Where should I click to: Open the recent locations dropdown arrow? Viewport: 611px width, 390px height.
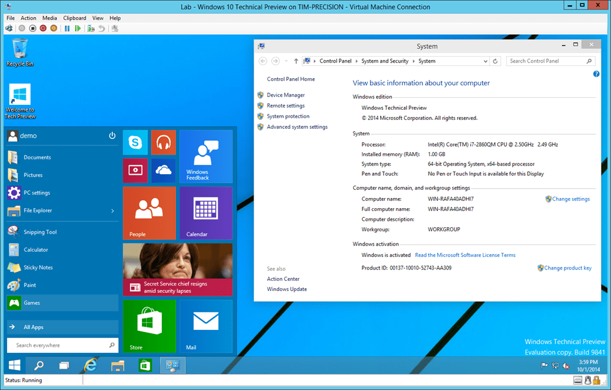click(286, 61)
